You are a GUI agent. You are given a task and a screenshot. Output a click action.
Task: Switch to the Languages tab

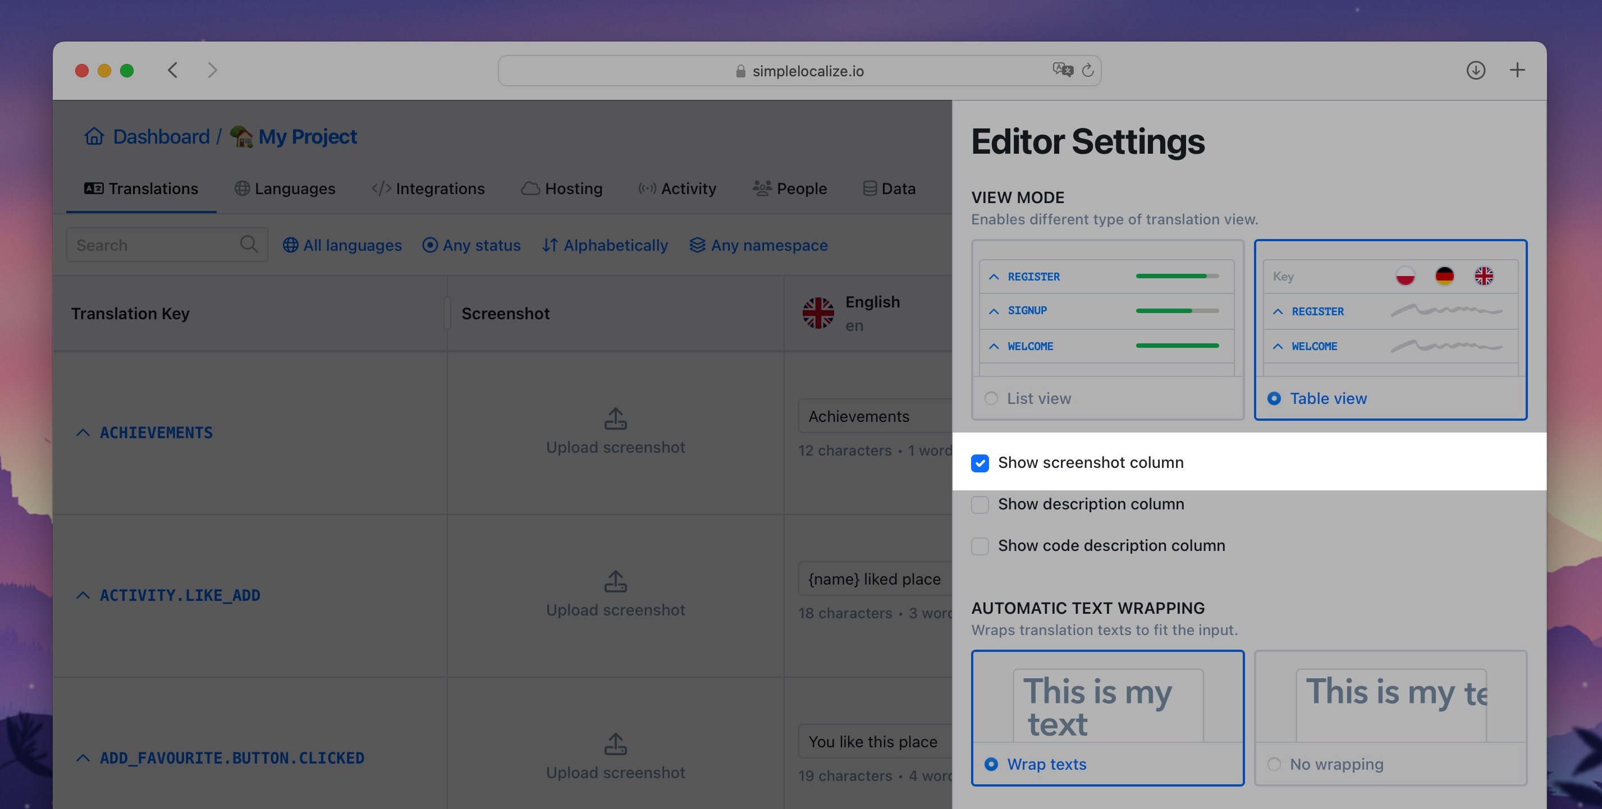(x=285, y=189)
